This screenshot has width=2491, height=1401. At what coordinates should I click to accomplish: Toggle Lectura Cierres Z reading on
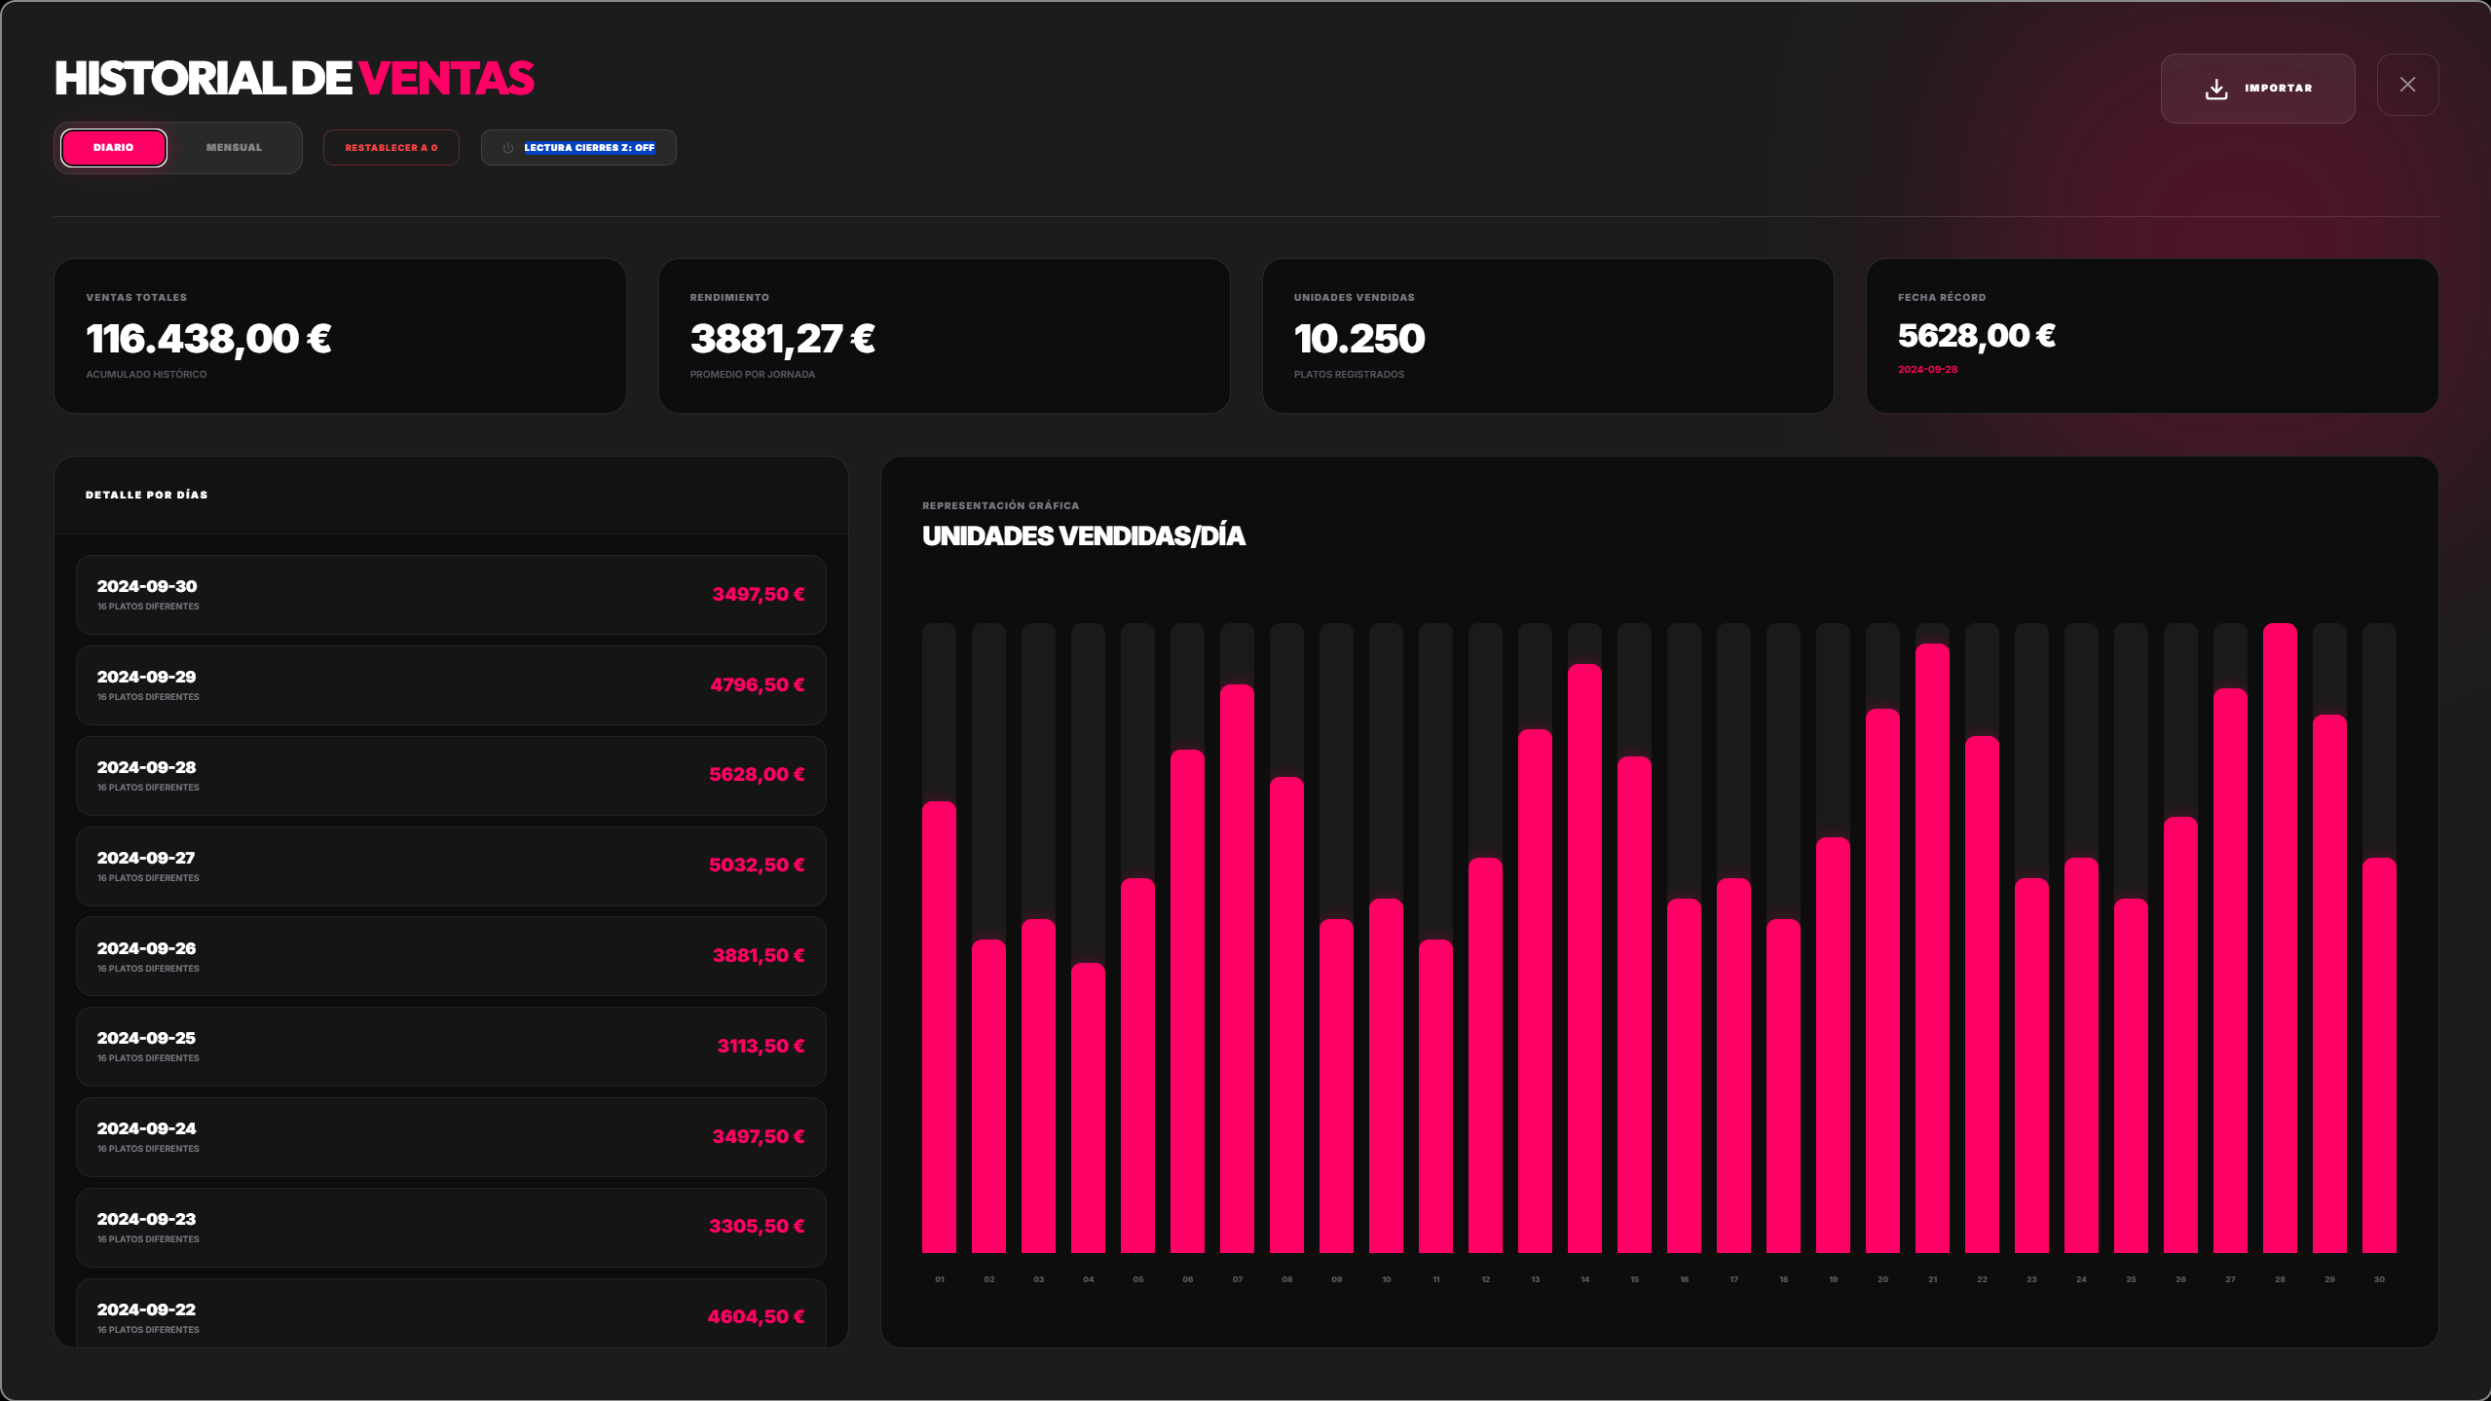589,148
